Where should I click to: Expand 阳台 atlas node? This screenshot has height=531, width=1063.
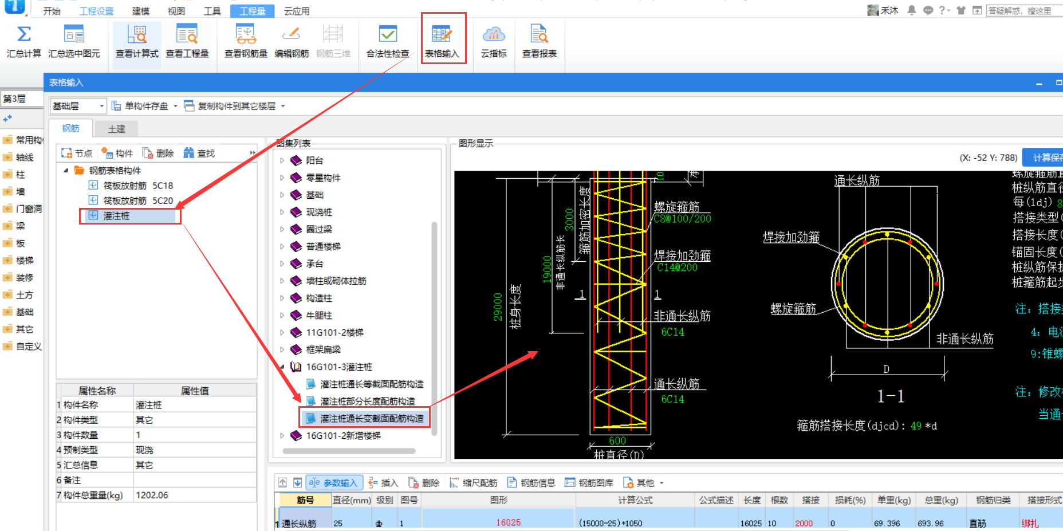[282, 160]
